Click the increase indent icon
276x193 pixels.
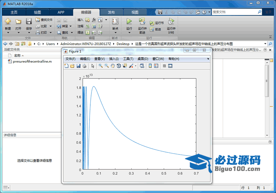pos(94,32)
